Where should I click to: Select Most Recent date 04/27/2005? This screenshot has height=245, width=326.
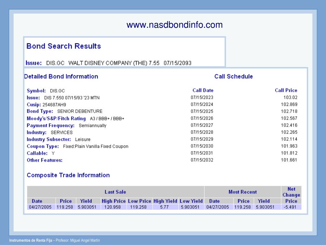click(x=217, y=207)
